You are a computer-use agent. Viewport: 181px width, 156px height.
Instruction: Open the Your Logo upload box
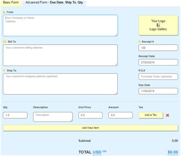click(x=158, y=25)
